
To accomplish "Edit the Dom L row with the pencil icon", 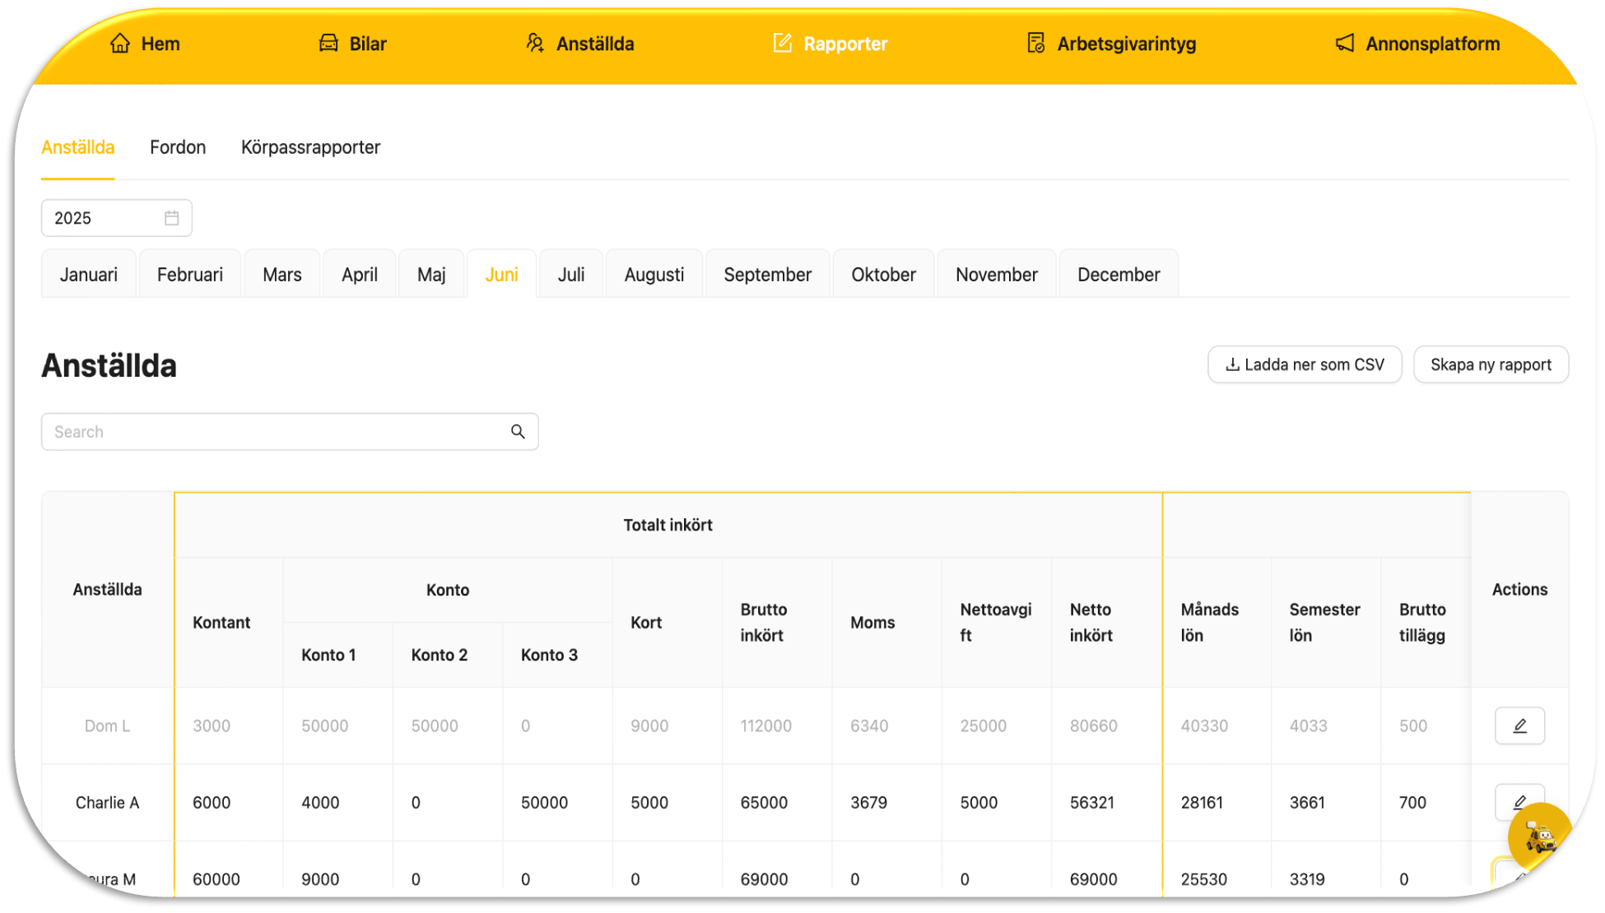I will [1519, 725].
